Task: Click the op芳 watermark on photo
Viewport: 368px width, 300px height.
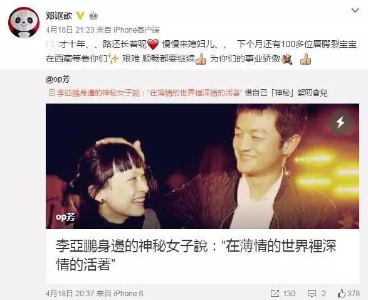Action: click(x=65, y=217)
